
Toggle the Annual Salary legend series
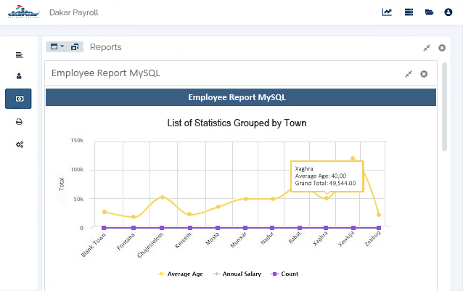237,274
